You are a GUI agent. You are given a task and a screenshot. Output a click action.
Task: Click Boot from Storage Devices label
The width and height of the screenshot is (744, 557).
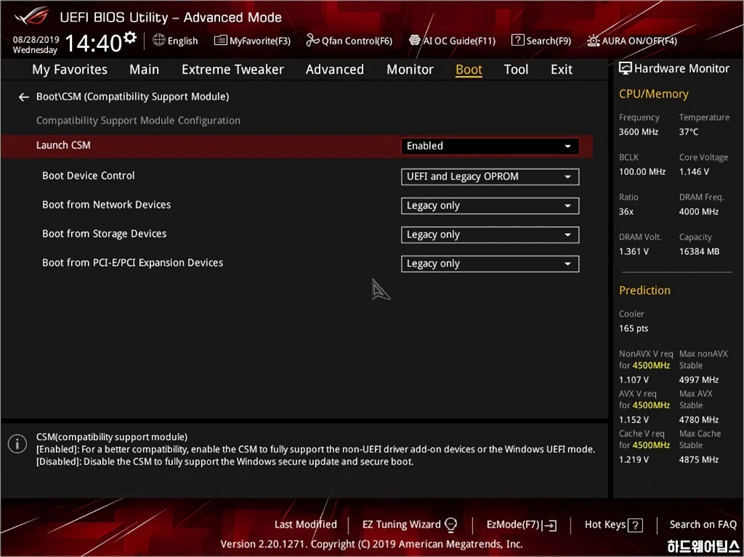[x=105, y=233]
